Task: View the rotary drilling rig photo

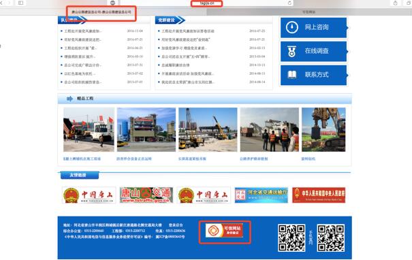Action: point(323,130)
